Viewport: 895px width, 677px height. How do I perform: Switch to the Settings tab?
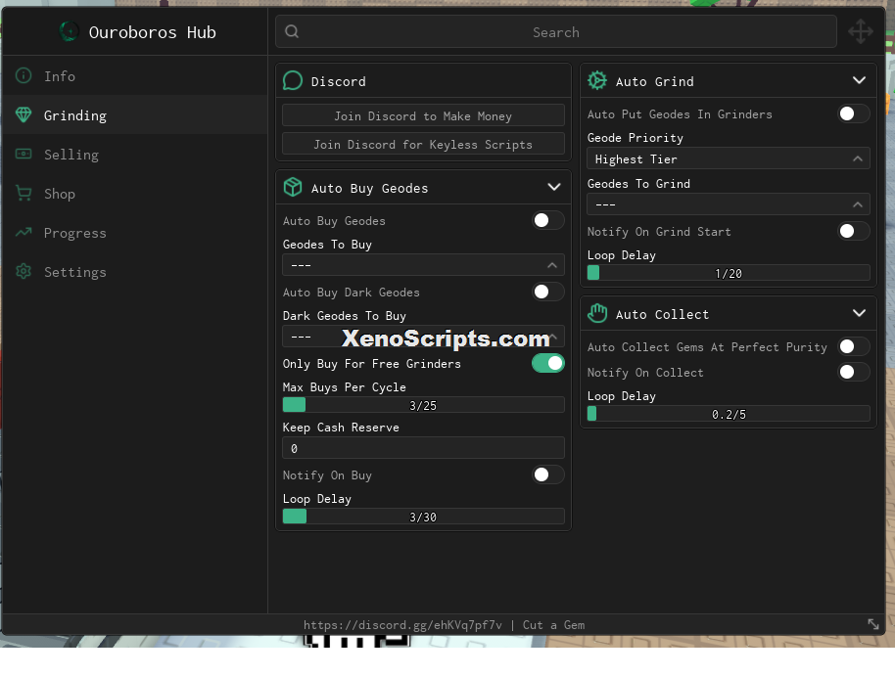[x=135, y=271]
